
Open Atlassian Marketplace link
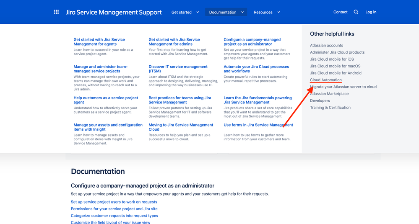(x=329, y=94)
